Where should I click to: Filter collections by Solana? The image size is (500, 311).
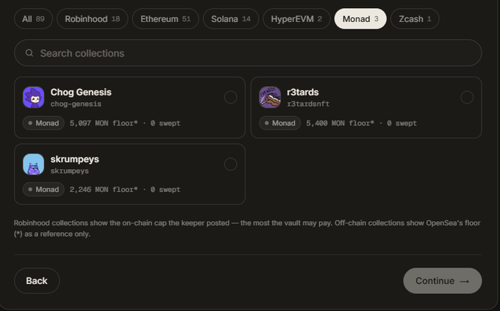pos(231,19)
